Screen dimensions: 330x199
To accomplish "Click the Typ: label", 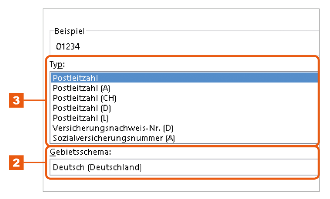I will click(x=57, y=64).
